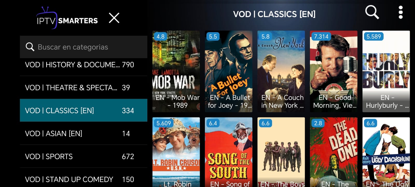The height and width of the screenshot is (187, 415).
Task: Click the magnifier icon in category search box
Action: point(30,47)
